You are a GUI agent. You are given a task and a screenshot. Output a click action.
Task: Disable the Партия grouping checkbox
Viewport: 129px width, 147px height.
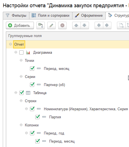coord(37,117)
